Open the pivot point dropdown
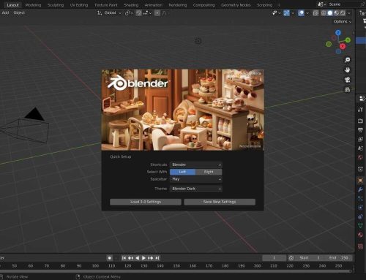 pyautogui.click(x=129, y=13)
